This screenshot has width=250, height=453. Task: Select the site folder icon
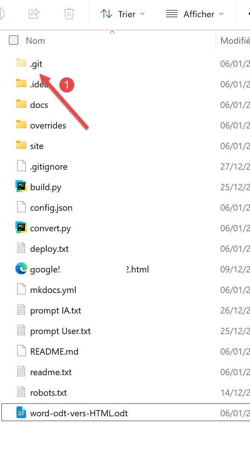[x=21, y=145]
